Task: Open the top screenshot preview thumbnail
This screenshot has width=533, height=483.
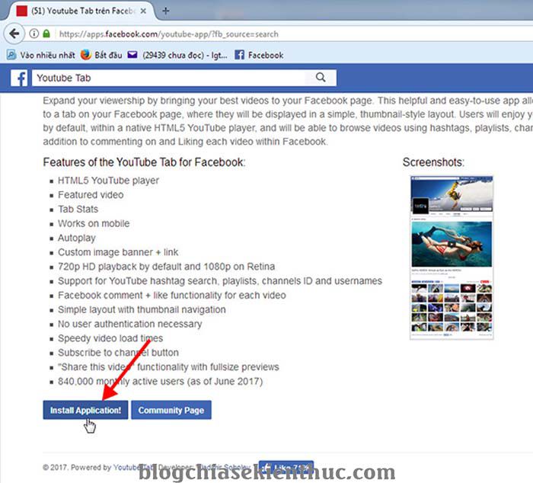Action: point(452,195)
